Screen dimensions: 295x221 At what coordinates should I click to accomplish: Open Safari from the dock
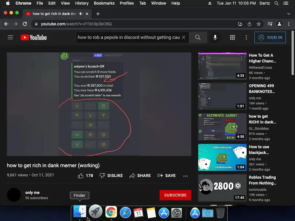(125, 213)
